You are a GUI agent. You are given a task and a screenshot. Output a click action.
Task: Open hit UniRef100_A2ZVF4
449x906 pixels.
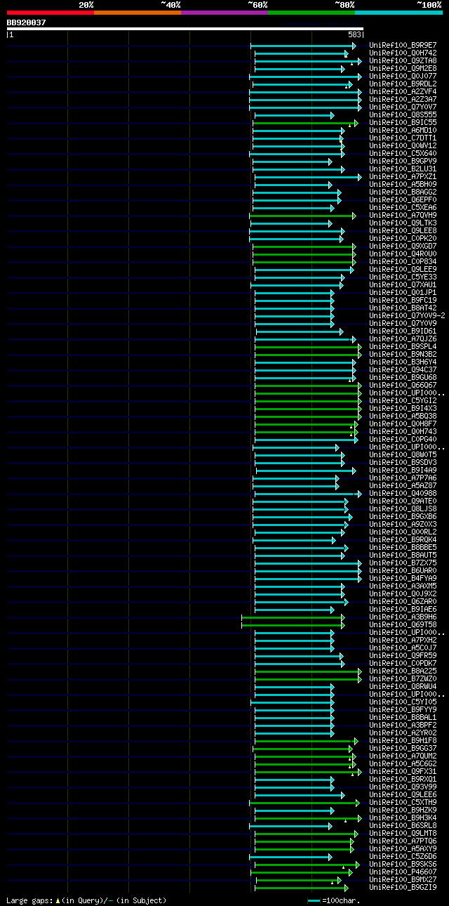(x=403, y=91)
